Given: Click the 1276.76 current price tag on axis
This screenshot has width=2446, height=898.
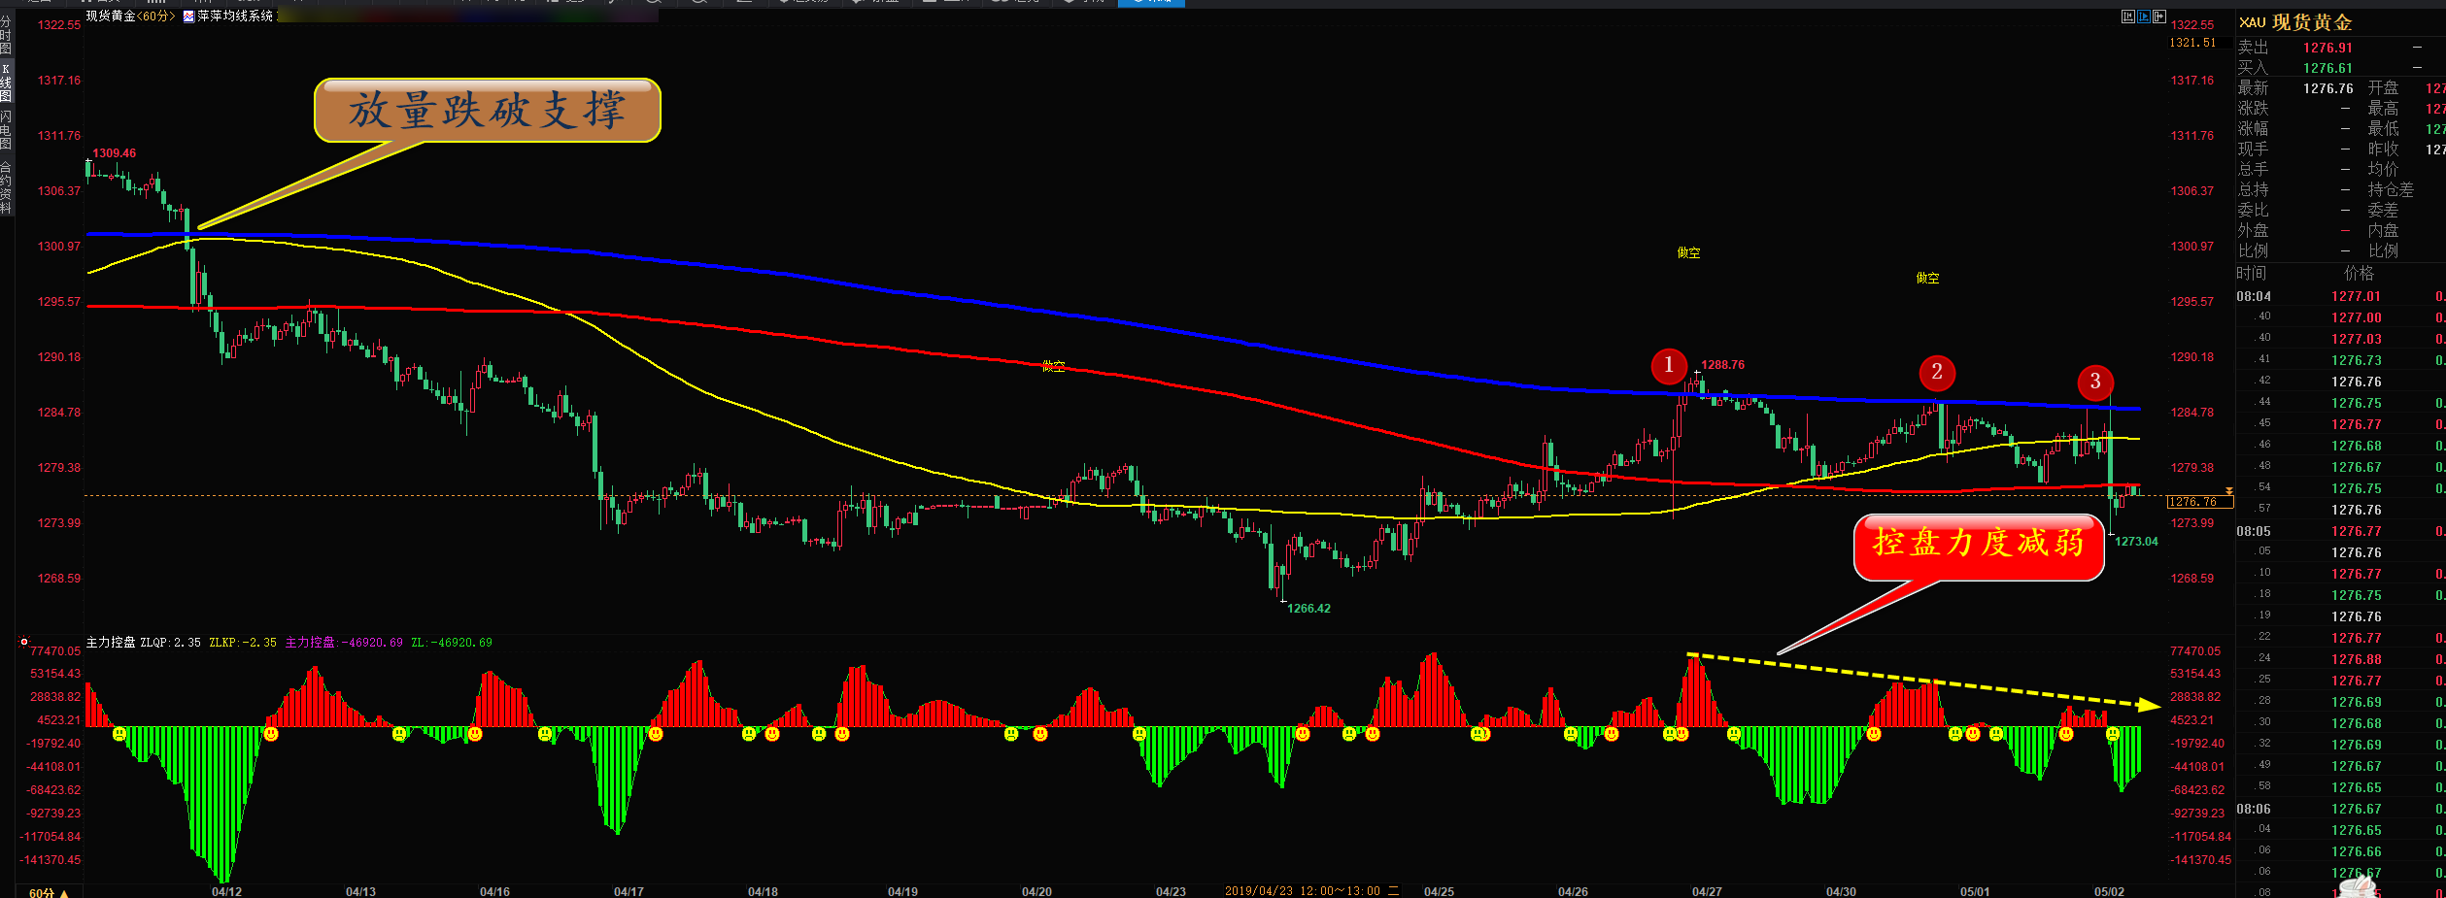Looking at the screenshot, I should click(x=2199, y=502).
